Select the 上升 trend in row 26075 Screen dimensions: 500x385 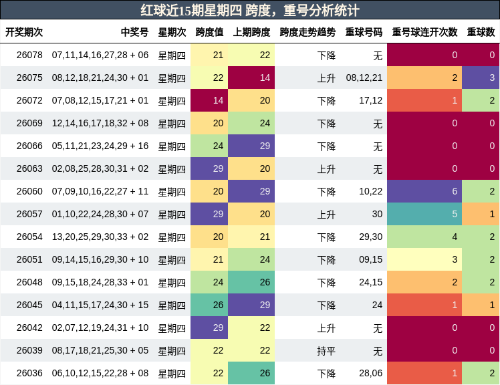pyautogui.click(x=326, y=78)
